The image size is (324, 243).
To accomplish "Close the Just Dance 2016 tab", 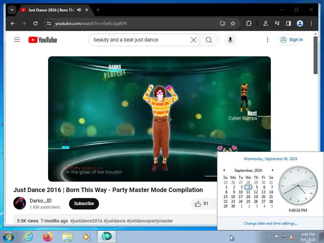I will [x=87, y=10].
